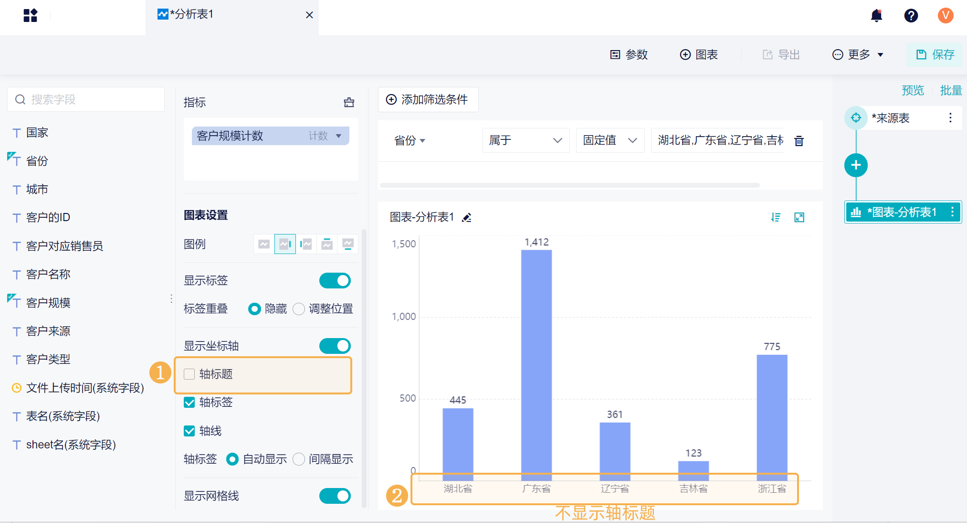Toggle off 显示标签 switch
This screenshot has height=531, width=967.
pyautogui.click(x=335, y=280)
